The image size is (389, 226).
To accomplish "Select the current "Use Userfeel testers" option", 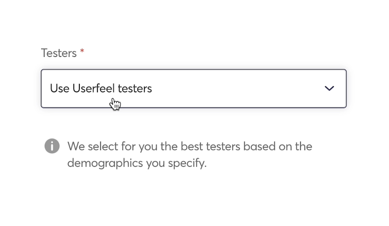I will (x=101, y=88).
